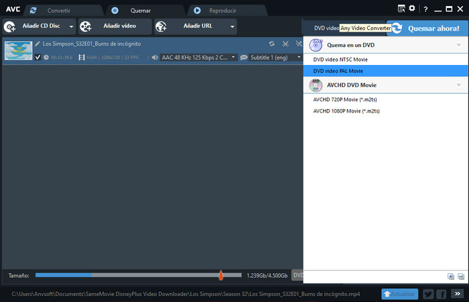
Task: Click the Actualizar upgrade button
Action: click(x=399, y=294)
